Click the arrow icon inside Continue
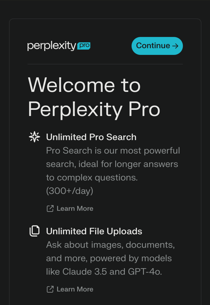 pyautogui.click(x=175, y=46)
